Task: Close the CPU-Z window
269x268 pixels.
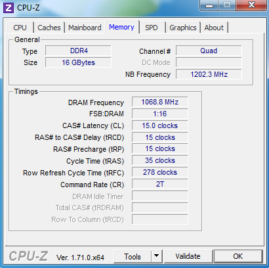Action: coord(252,5)
